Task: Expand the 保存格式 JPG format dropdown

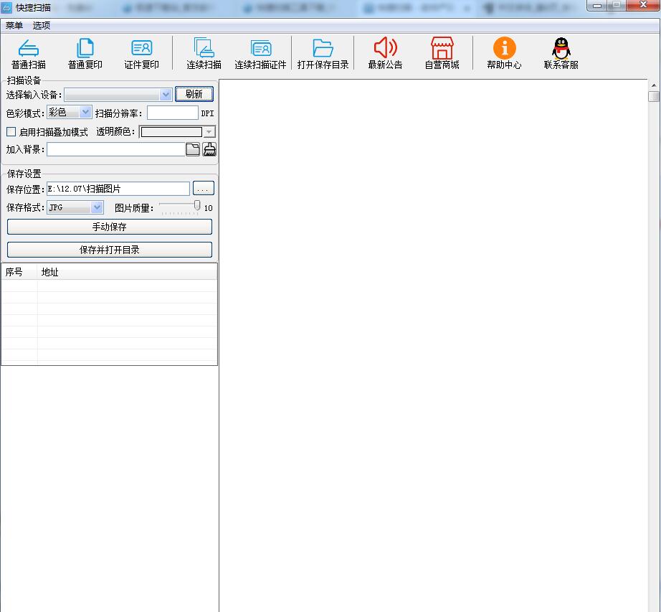Action: pos(98,208)
